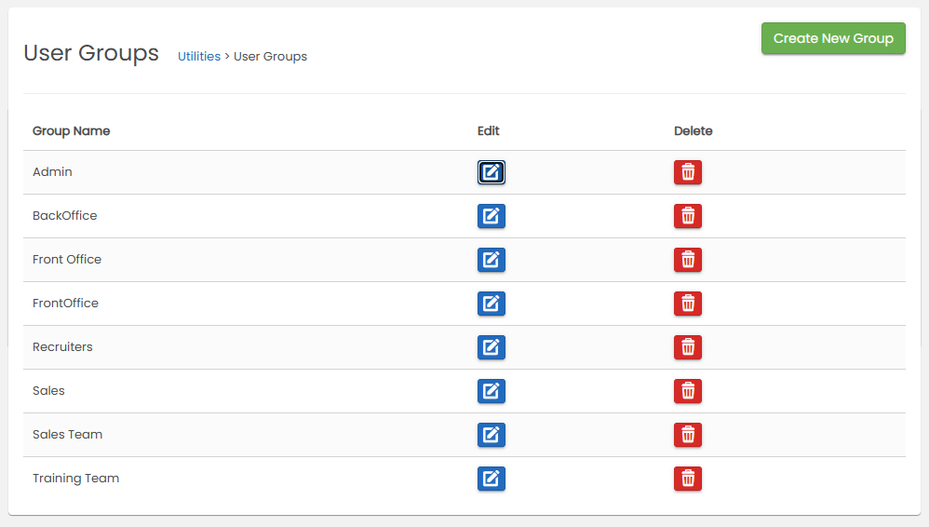Click the Delete column header
The height and width of the screenshot is (527, 929).
[x=693, y=131]
